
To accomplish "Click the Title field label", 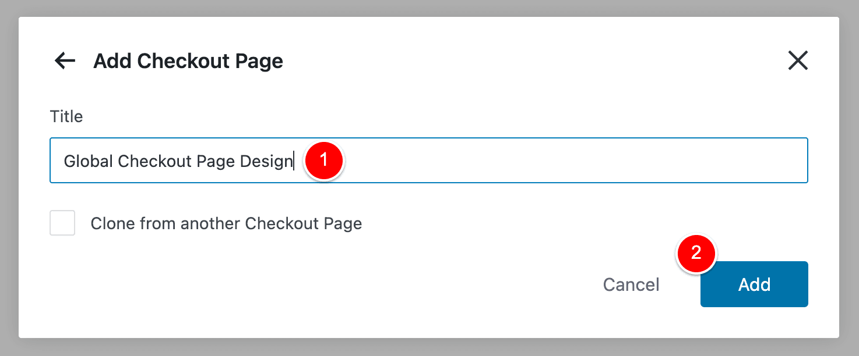I will click(66, 116).
